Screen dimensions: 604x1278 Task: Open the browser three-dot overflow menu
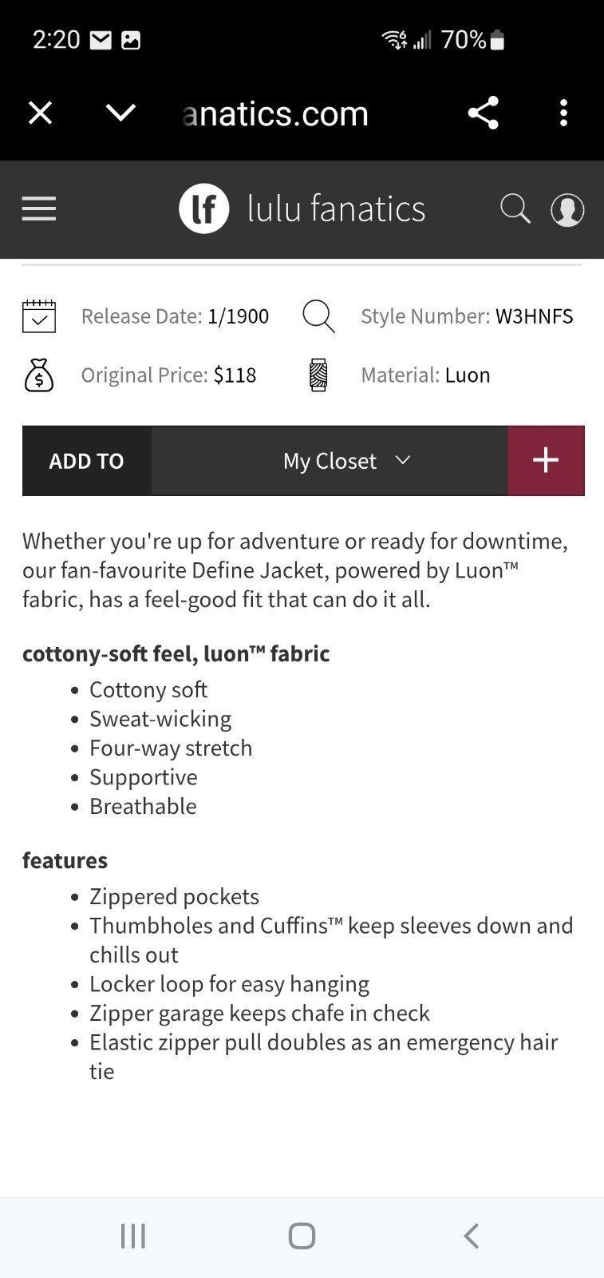[563, 113]
